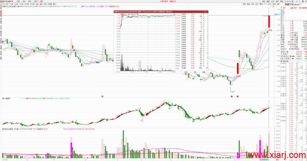Switch chart to 1分钟 period
Screen dimensions: 307x161
pos(11,4)
